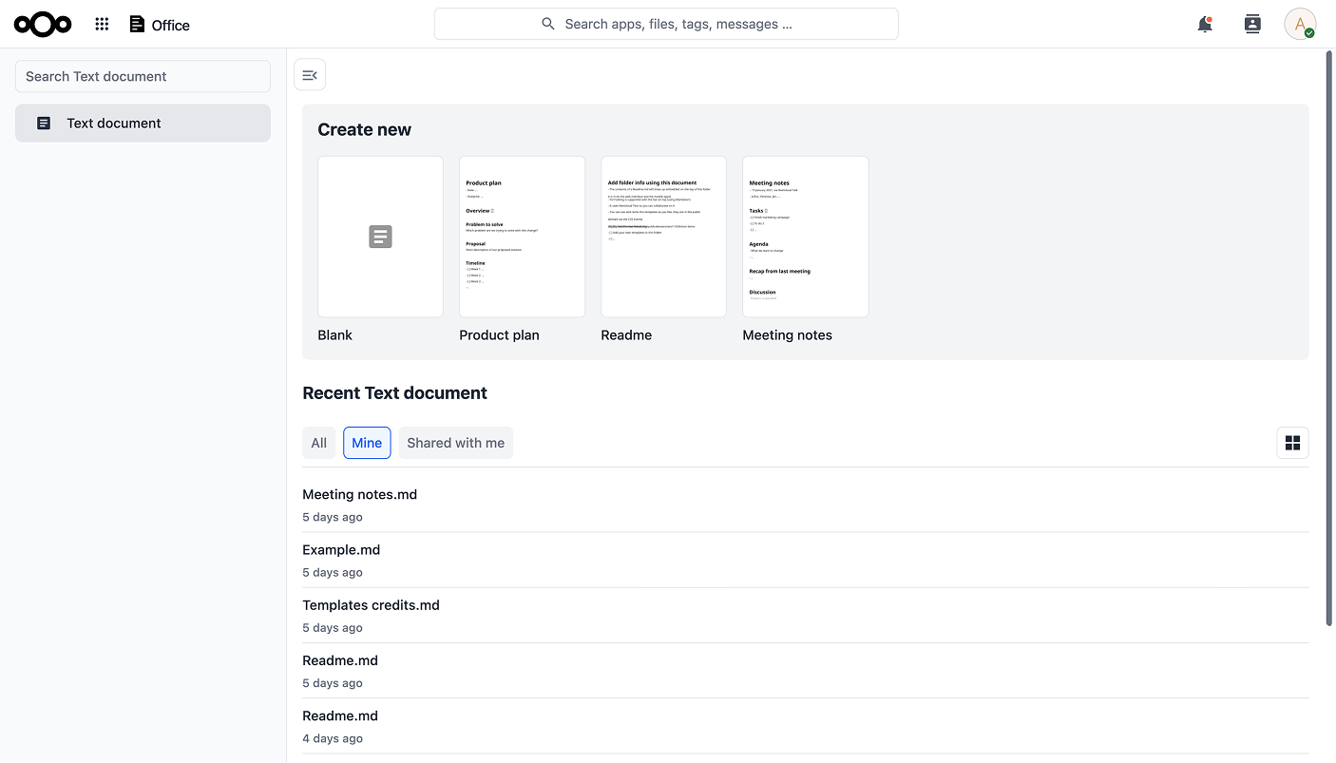Image resolution: width=1336 pixels, height=763 pixels.
Task: Open the apps grid menu
Action: [103, 25]
